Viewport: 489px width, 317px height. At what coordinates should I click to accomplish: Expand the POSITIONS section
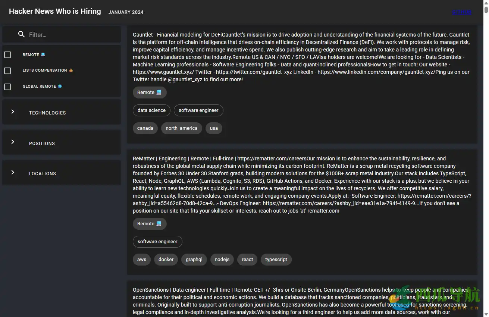pyautogui.click(x=13, y=142)
